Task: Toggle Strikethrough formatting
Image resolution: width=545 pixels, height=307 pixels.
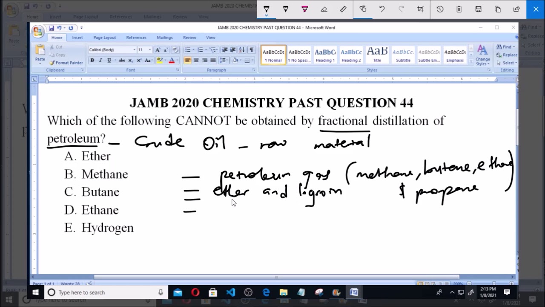Action: 122,61
